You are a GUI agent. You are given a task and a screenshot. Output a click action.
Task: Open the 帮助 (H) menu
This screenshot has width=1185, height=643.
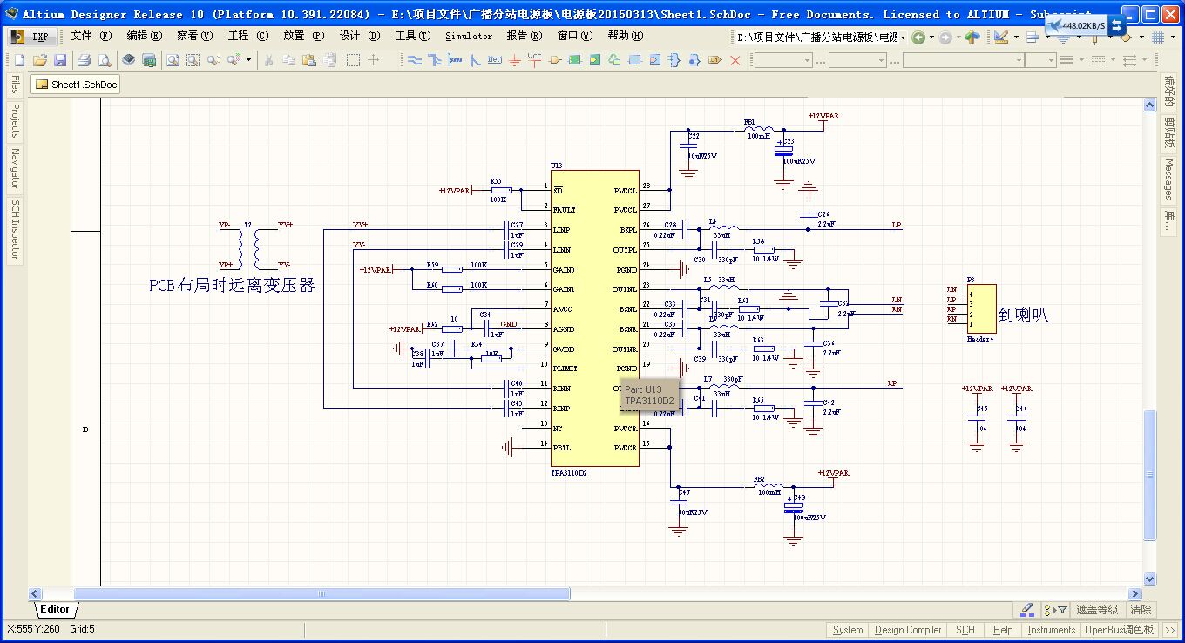pyautogui.click(x=625, y=36)
